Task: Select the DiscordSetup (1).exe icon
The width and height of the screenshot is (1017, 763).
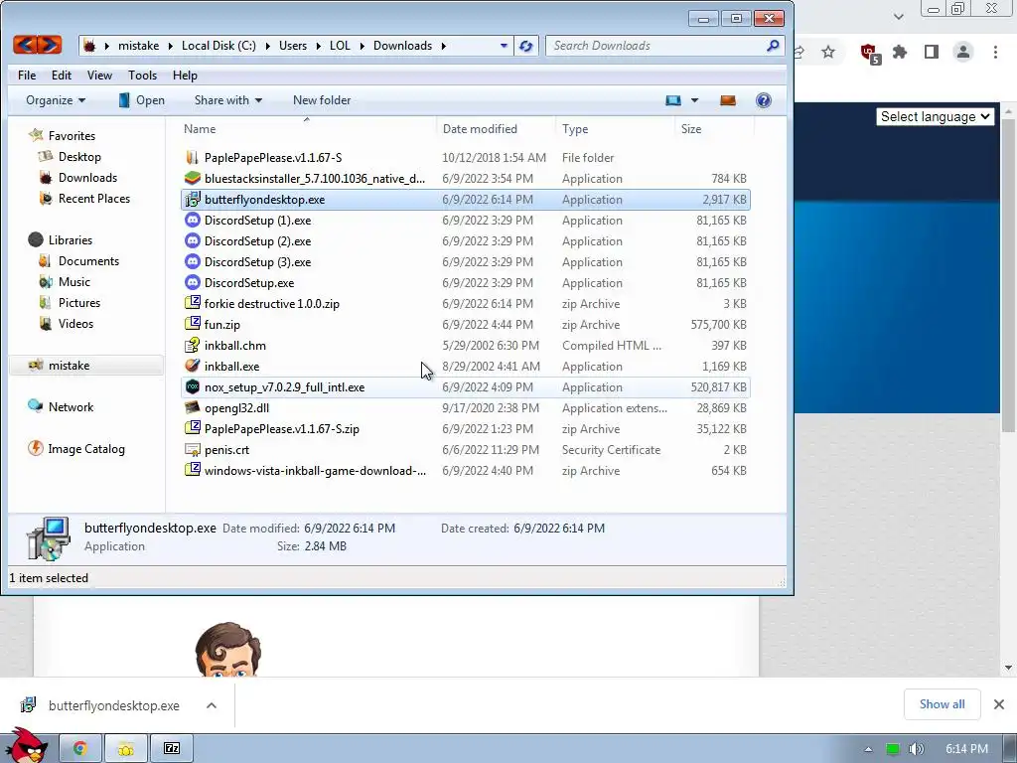Action: pos(192,220)
